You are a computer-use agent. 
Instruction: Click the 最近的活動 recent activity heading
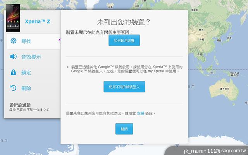(x=20, y=105)
